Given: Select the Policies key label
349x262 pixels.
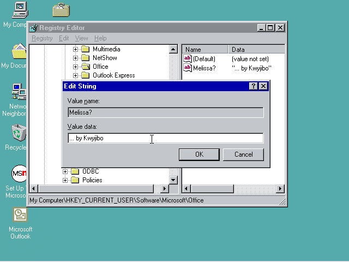Looking at the screenshot, I should [92, 180].
